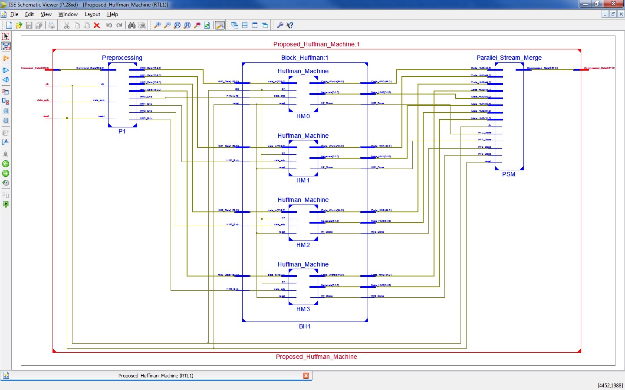Toggle the Select arrow tool in sidebar
This screenshot has height=390, width=625.
(x=6, y=36)
